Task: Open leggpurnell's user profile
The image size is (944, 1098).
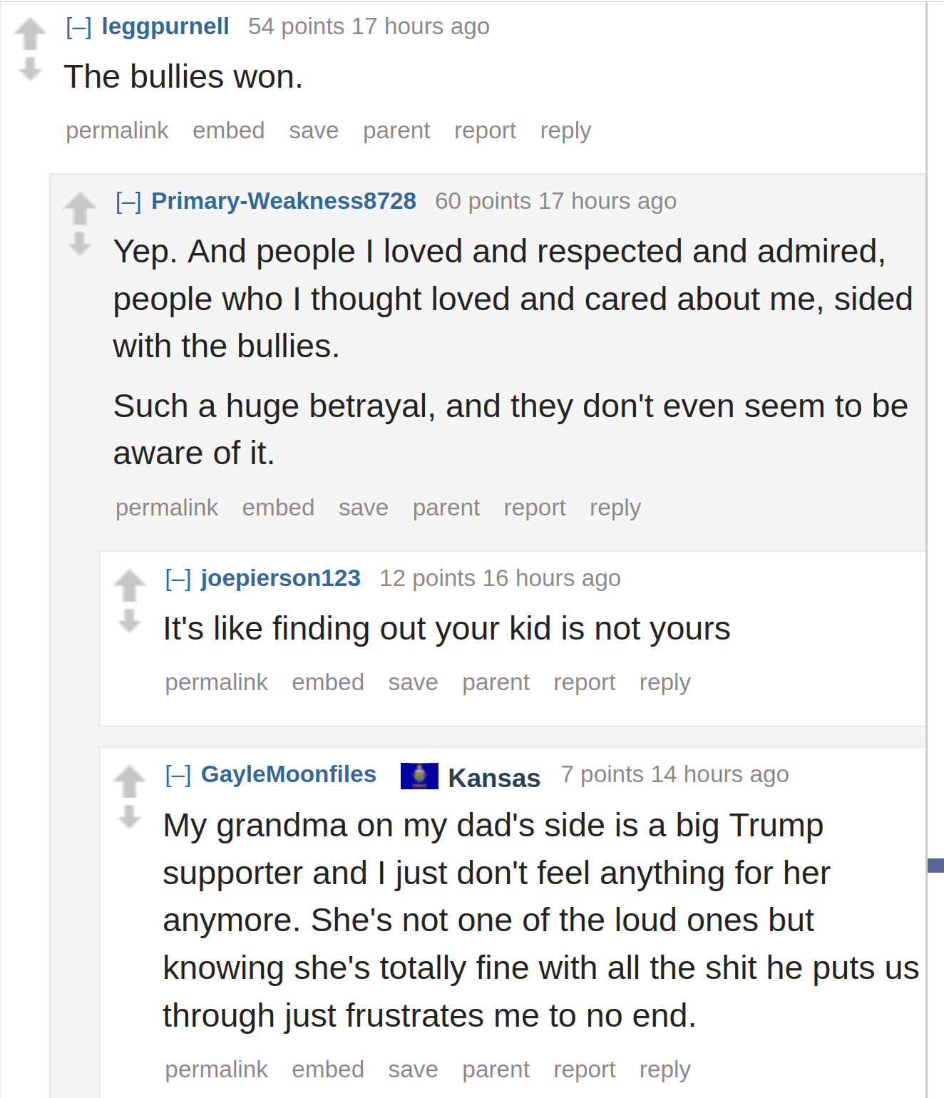Action: click(x=165, y=26)
